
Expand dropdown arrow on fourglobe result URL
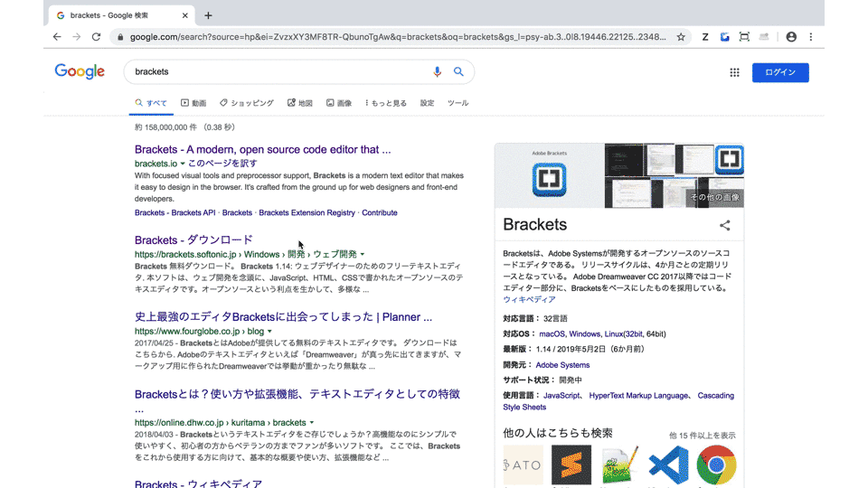tap(269, 332)
